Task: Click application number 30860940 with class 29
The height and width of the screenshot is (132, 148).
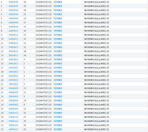Action: pos(13,19)
